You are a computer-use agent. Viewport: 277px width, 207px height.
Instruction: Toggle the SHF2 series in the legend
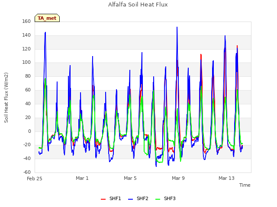pyautogui.click(x=138, y=198)
